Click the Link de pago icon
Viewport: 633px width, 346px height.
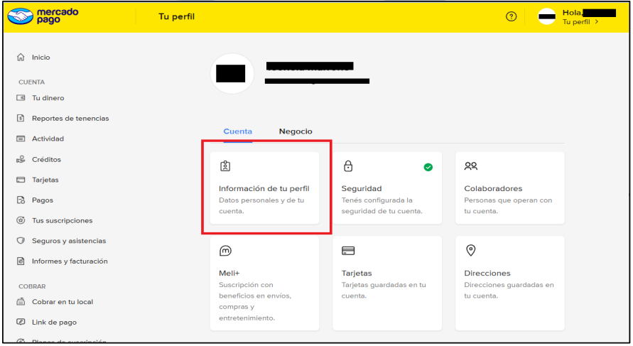tap(21, 323)
